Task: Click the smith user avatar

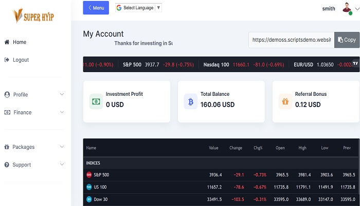Action: [x=347, y=9]
